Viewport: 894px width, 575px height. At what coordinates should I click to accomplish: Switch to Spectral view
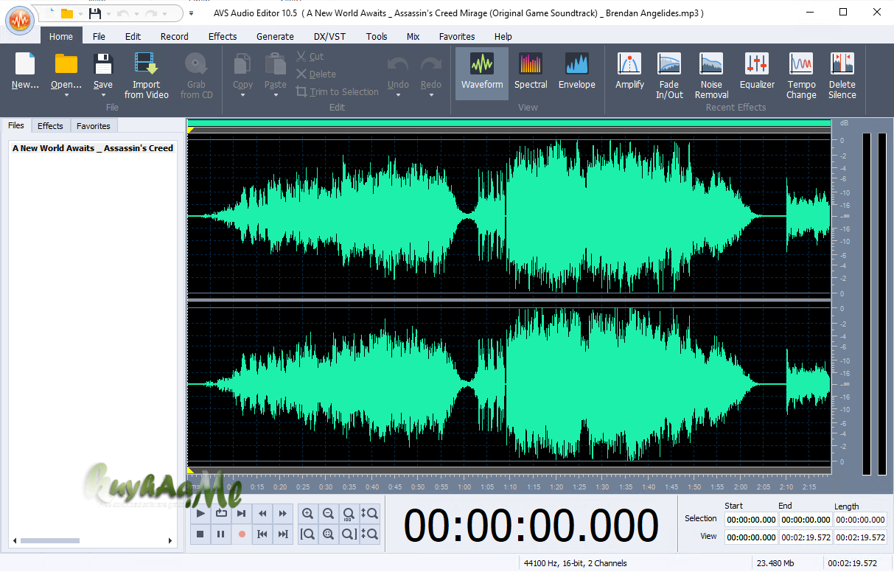click(x=531, y=72)
